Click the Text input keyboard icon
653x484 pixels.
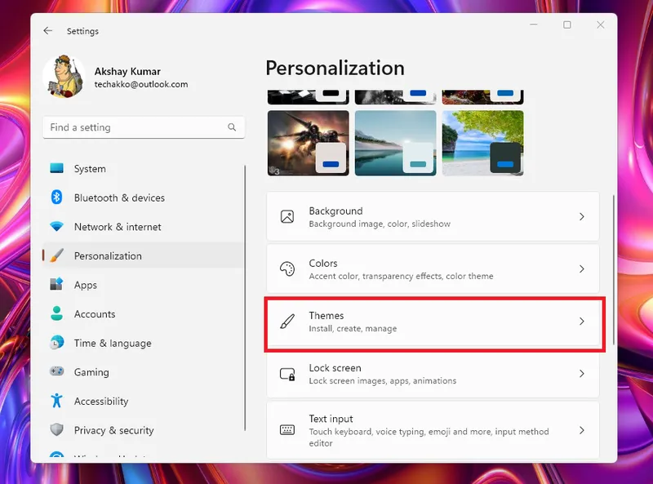pyautogui.click(x=287, y=430)
